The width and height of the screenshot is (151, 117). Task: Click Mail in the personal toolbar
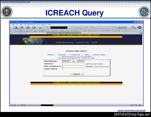[x=22, y=31]
